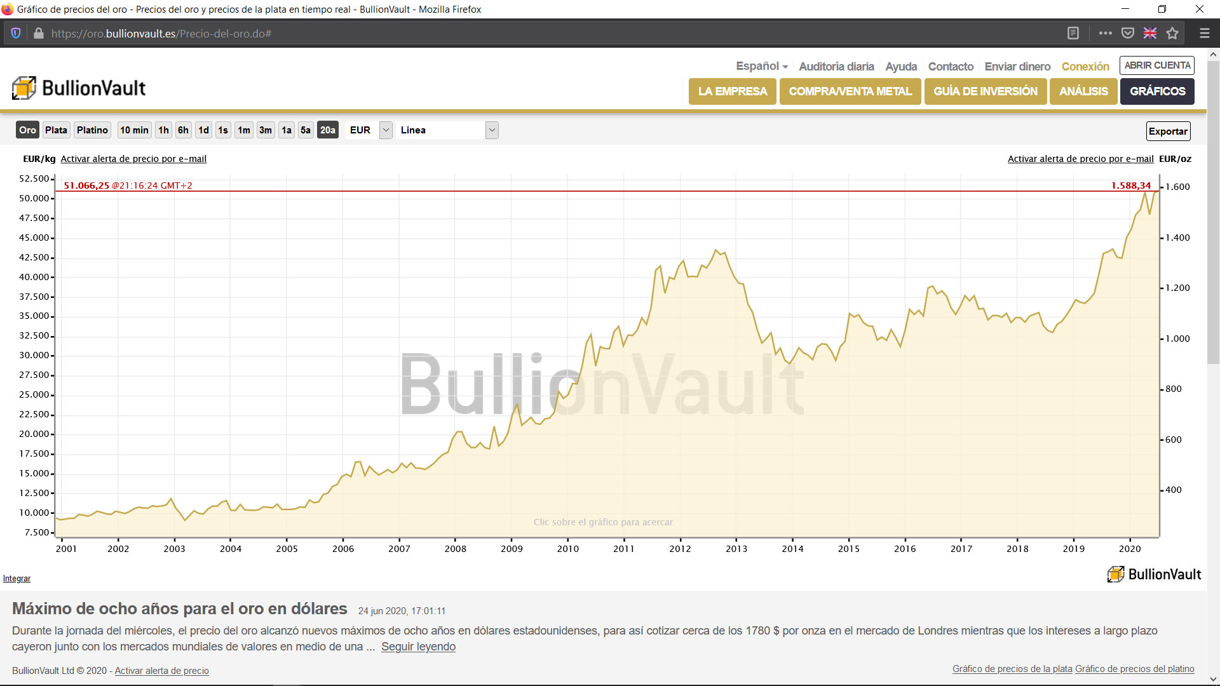This screenshot has width=1220, height=686.
Task: Click the 1.588,34 current price label
Action: 1131,185
